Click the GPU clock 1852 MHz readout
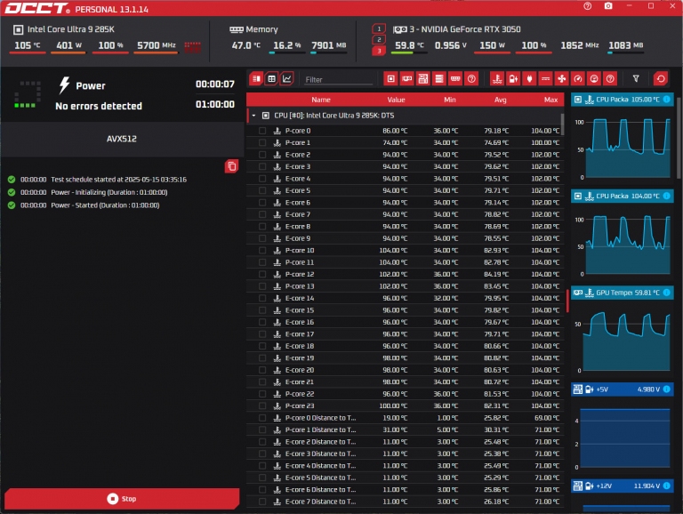 click(x=580, y=45)
